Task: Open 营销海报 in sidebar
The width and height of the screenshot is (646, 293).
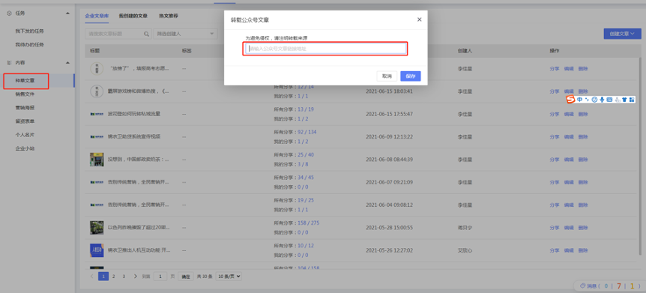Action: [25, 108]
